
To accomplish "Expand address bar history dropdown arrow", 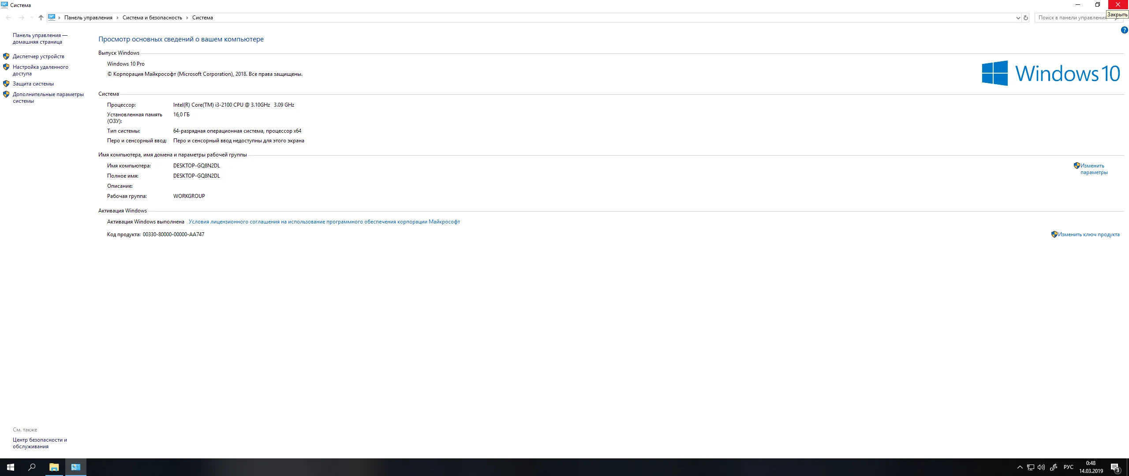I will tap(1018, 18).
